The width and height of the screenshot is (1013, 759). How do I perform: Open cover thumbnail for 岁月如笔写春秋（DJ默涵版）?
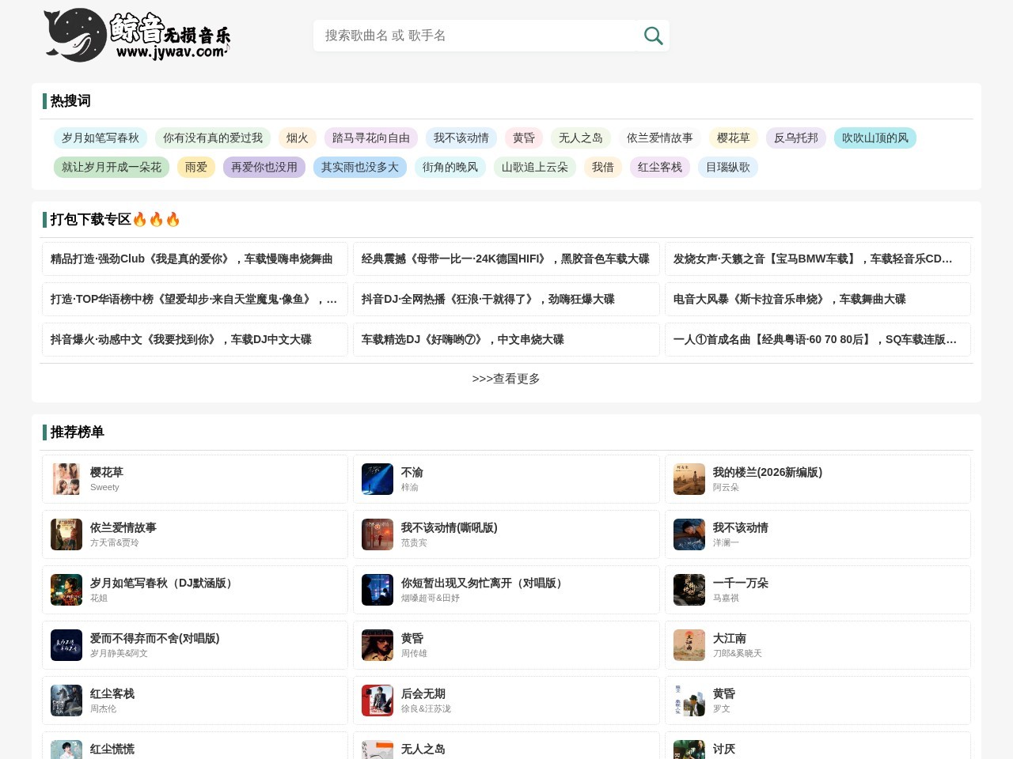pos(66,590)
